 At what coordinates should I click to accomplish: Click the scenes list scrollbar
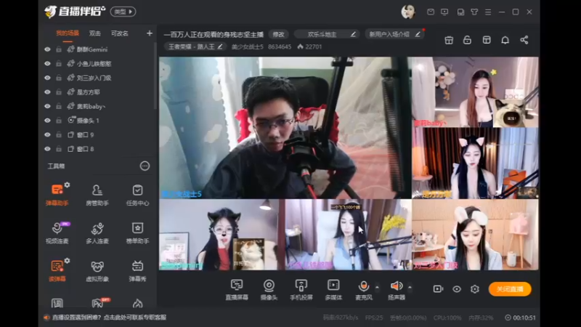[155, 76]
